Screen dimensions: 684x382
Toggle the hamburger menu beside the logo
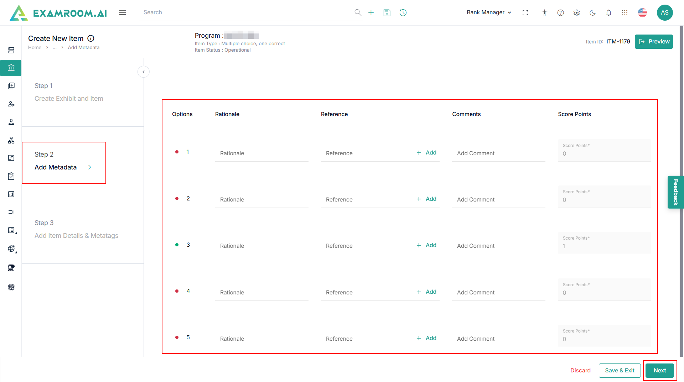point(123,13)
